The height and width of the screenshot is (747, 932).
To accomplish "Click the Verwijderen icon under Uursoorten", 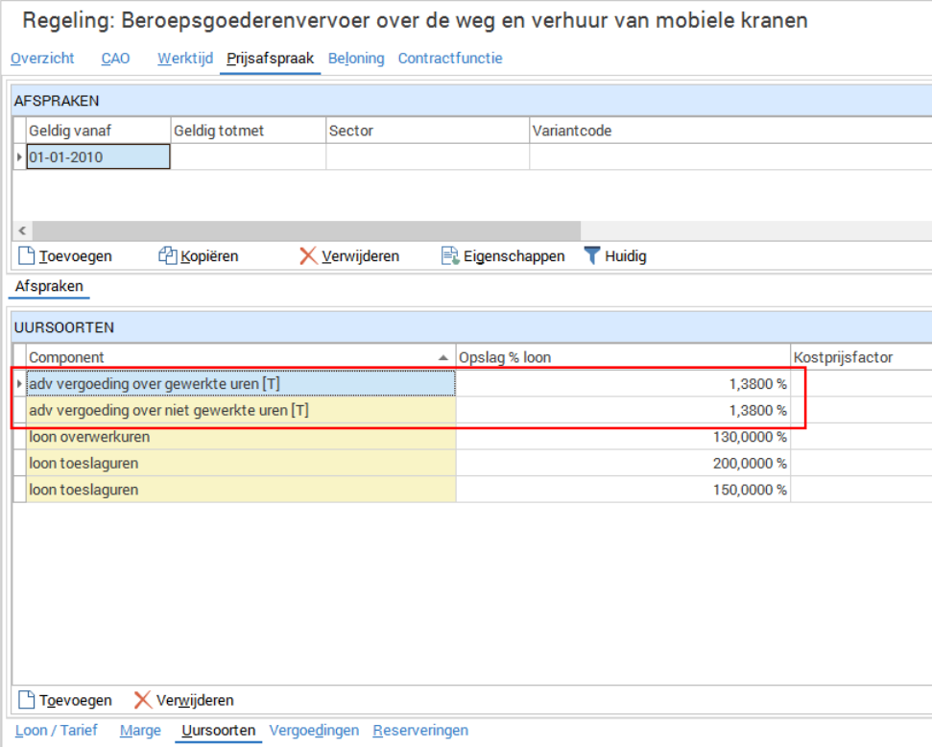I will pos(142,700).
